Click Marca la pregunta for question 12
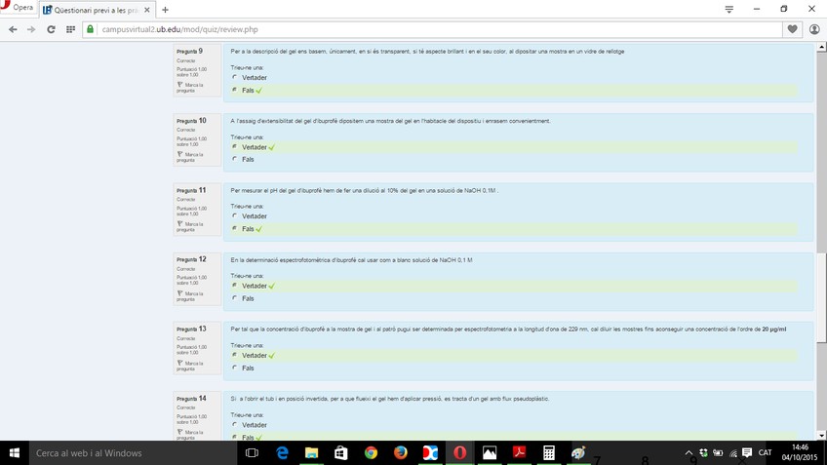The height and width of the screenshot is (465, 827). pyautogui.click(x=193, y=295)
